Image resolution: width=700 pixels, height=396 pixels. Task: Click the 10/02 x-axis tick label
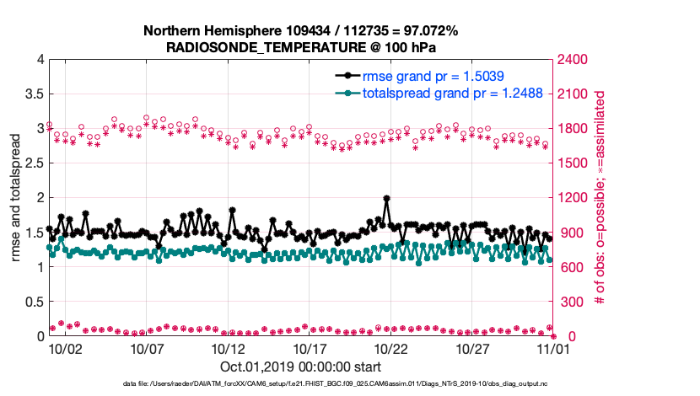click(65, 349)
